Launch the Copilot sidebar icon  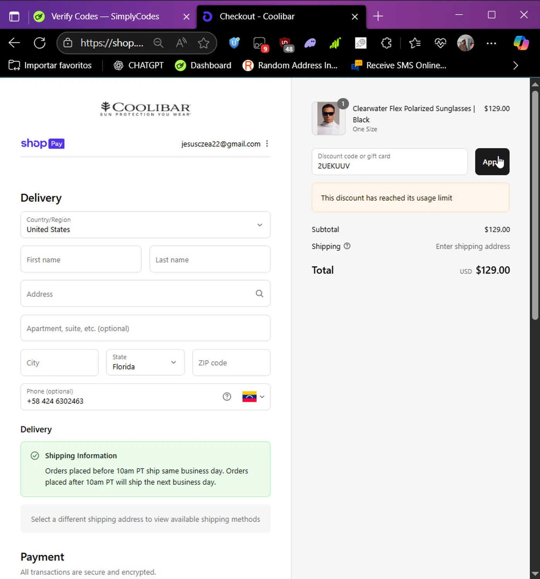(x=521, y=43)
